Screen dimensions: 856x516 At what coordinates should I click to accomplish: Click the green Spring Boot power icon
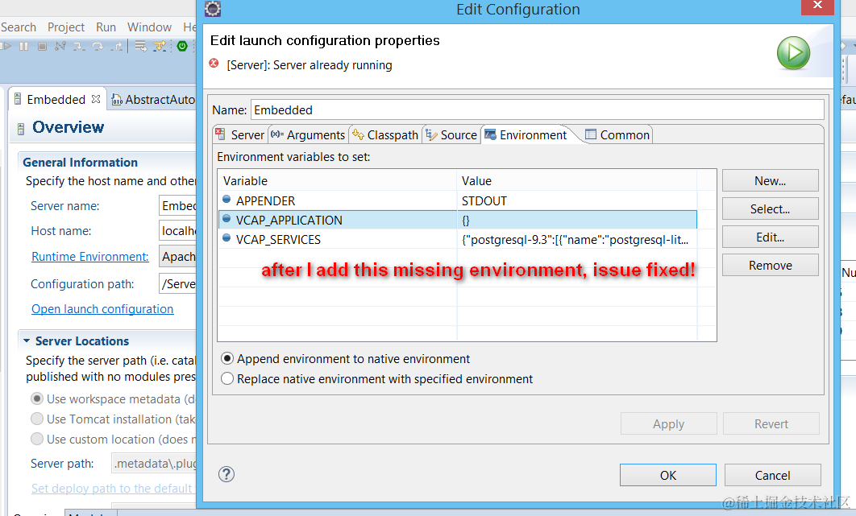tap(182, 47)
